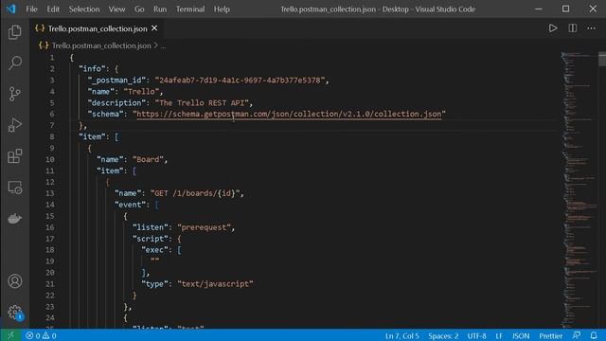Open the Search view in activity bar
This screenshot has width=606, height=341.
(x=15, y=63)
